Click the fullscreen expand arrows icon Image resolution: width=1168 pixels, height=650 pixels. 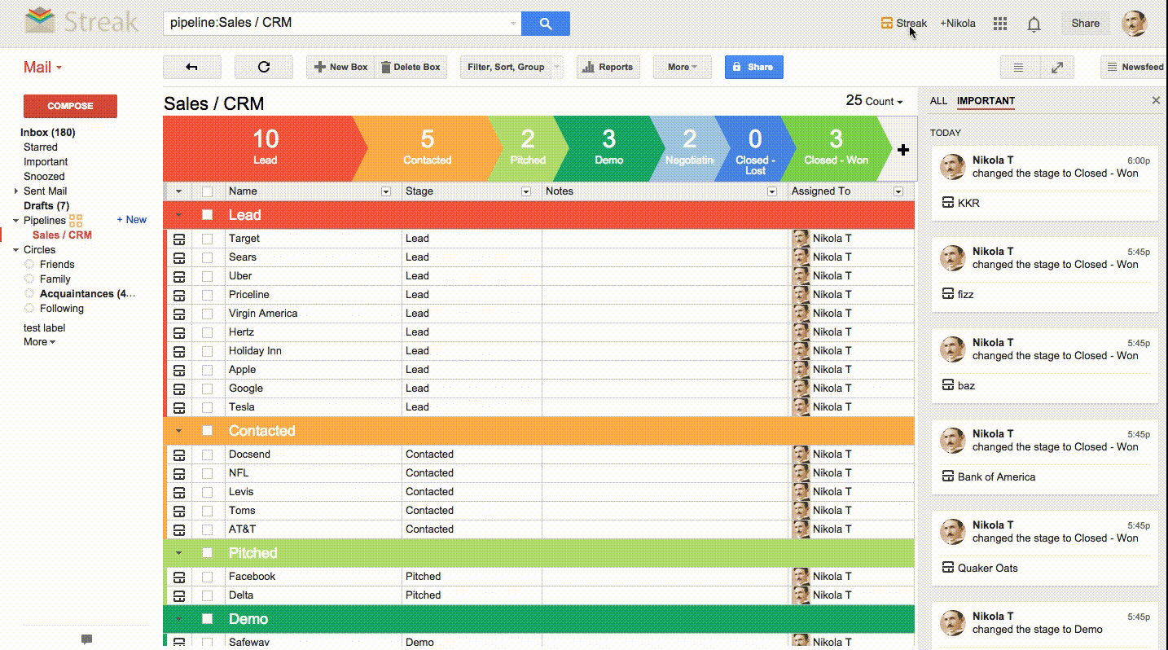[x=1056, y=67]
